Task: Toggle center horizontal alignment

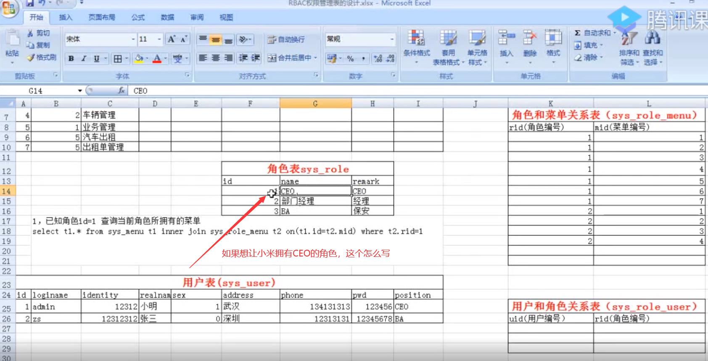Action: [216, 58]
